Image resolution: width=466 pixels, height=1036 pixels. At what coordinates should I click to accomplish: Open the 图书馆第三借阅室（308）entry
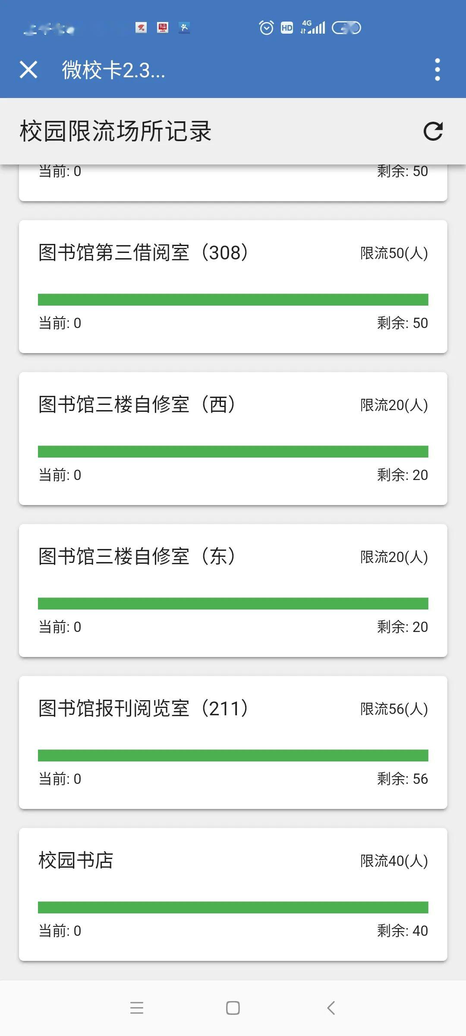tap(143, 253)
